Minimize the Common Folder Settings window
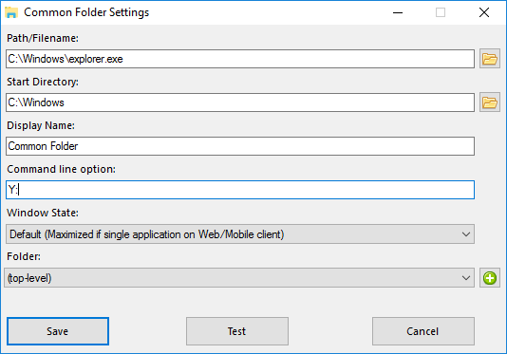 [x=398, y=12]
